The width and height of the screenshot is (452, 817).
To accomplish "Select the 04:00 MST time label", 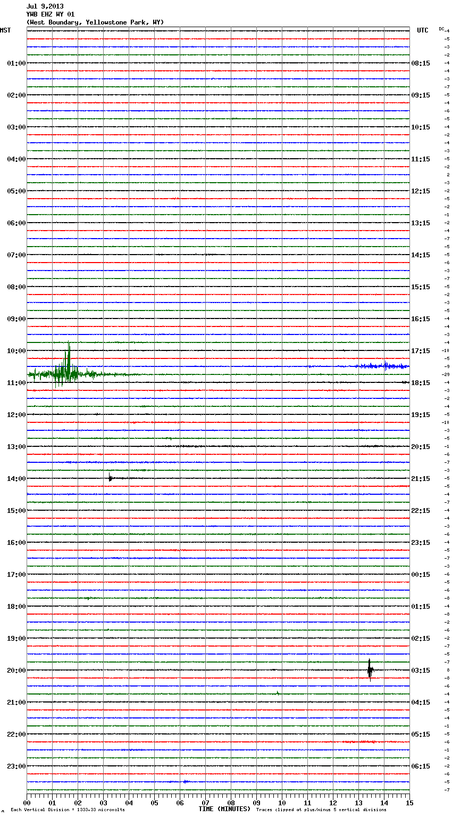I will click(x=16, y=159).
